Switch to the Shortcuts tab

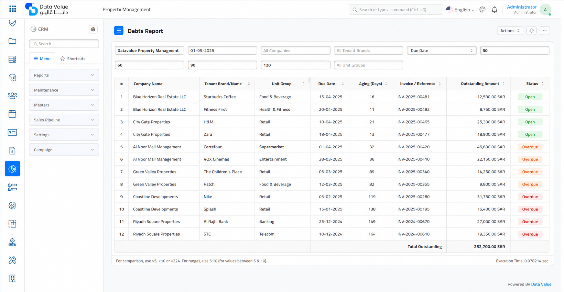point(73,59)
